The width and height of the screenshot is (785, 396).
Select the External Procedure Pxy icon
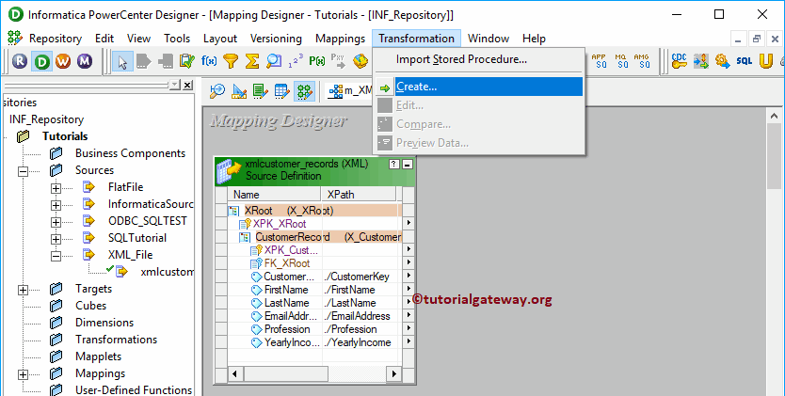click(x=339, y=61)
